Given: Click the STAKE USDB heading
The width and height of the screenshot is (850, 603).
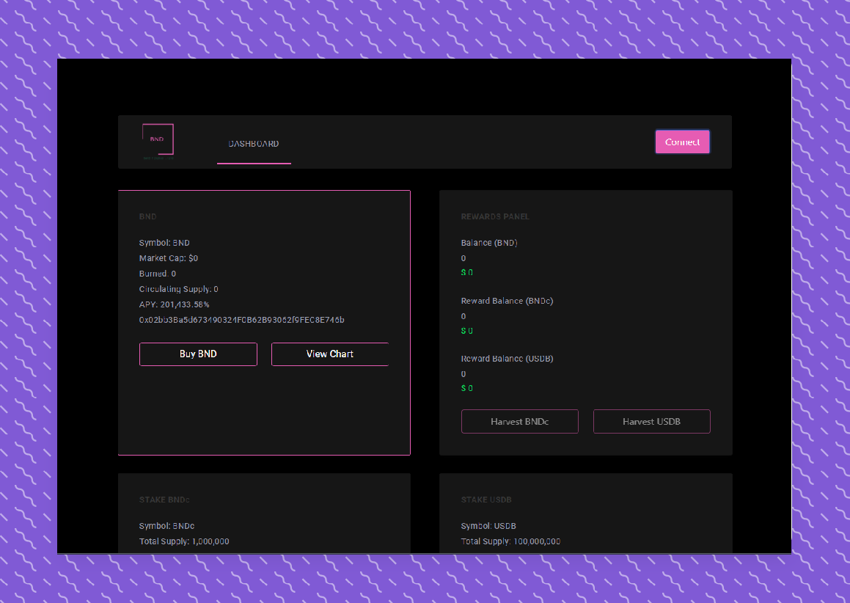Looking at the screenshot, I should click(x=486, y=500).
